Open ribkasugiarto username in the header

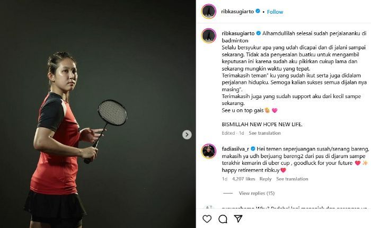pyautogui.click(x=237, y=11)
